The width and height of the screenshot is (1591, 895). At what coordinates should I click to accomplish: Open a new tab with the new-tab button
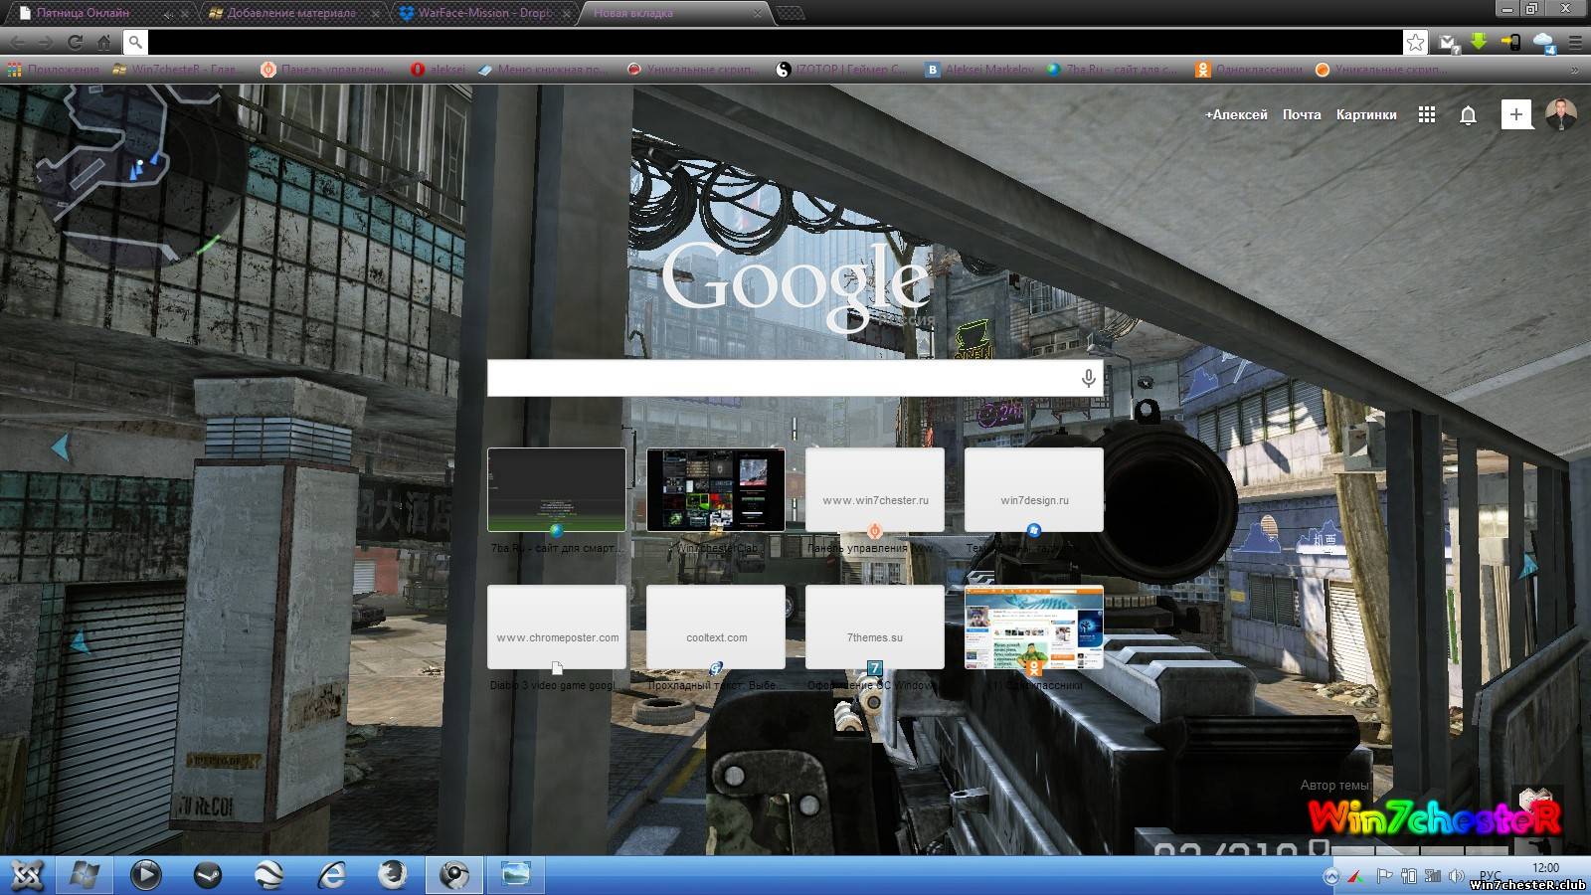point(791,13)
